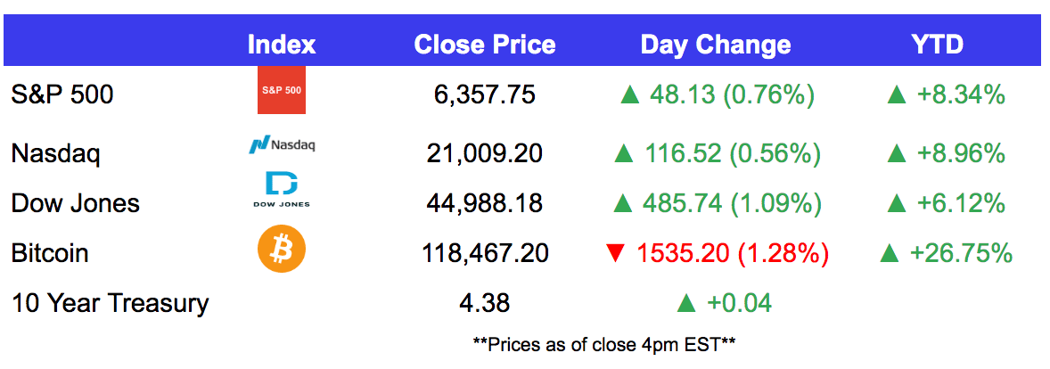Image resolution: width=1050 pixels, height=369 pixels.
Task: Click green arrow beside 10 Year Treasury change
Action: click(687, 304)
